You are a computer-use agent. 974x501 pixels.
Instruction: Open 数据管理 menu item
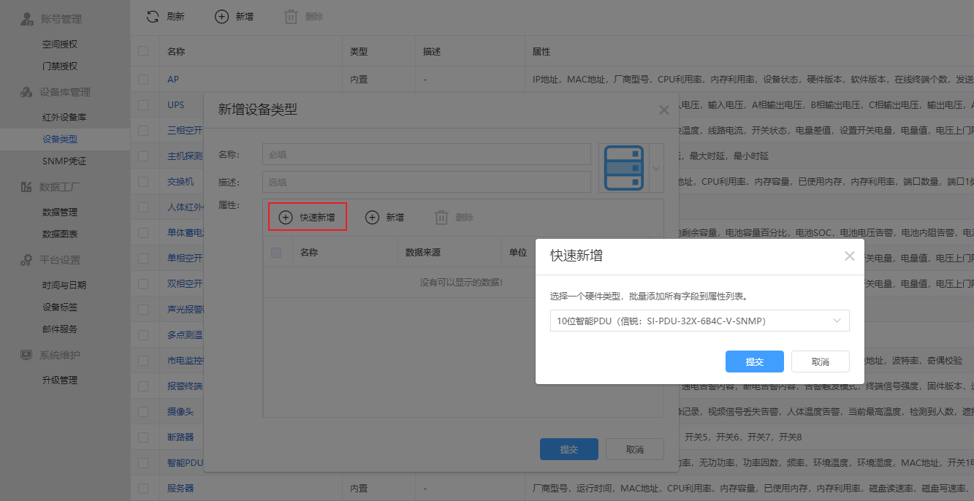60,212
